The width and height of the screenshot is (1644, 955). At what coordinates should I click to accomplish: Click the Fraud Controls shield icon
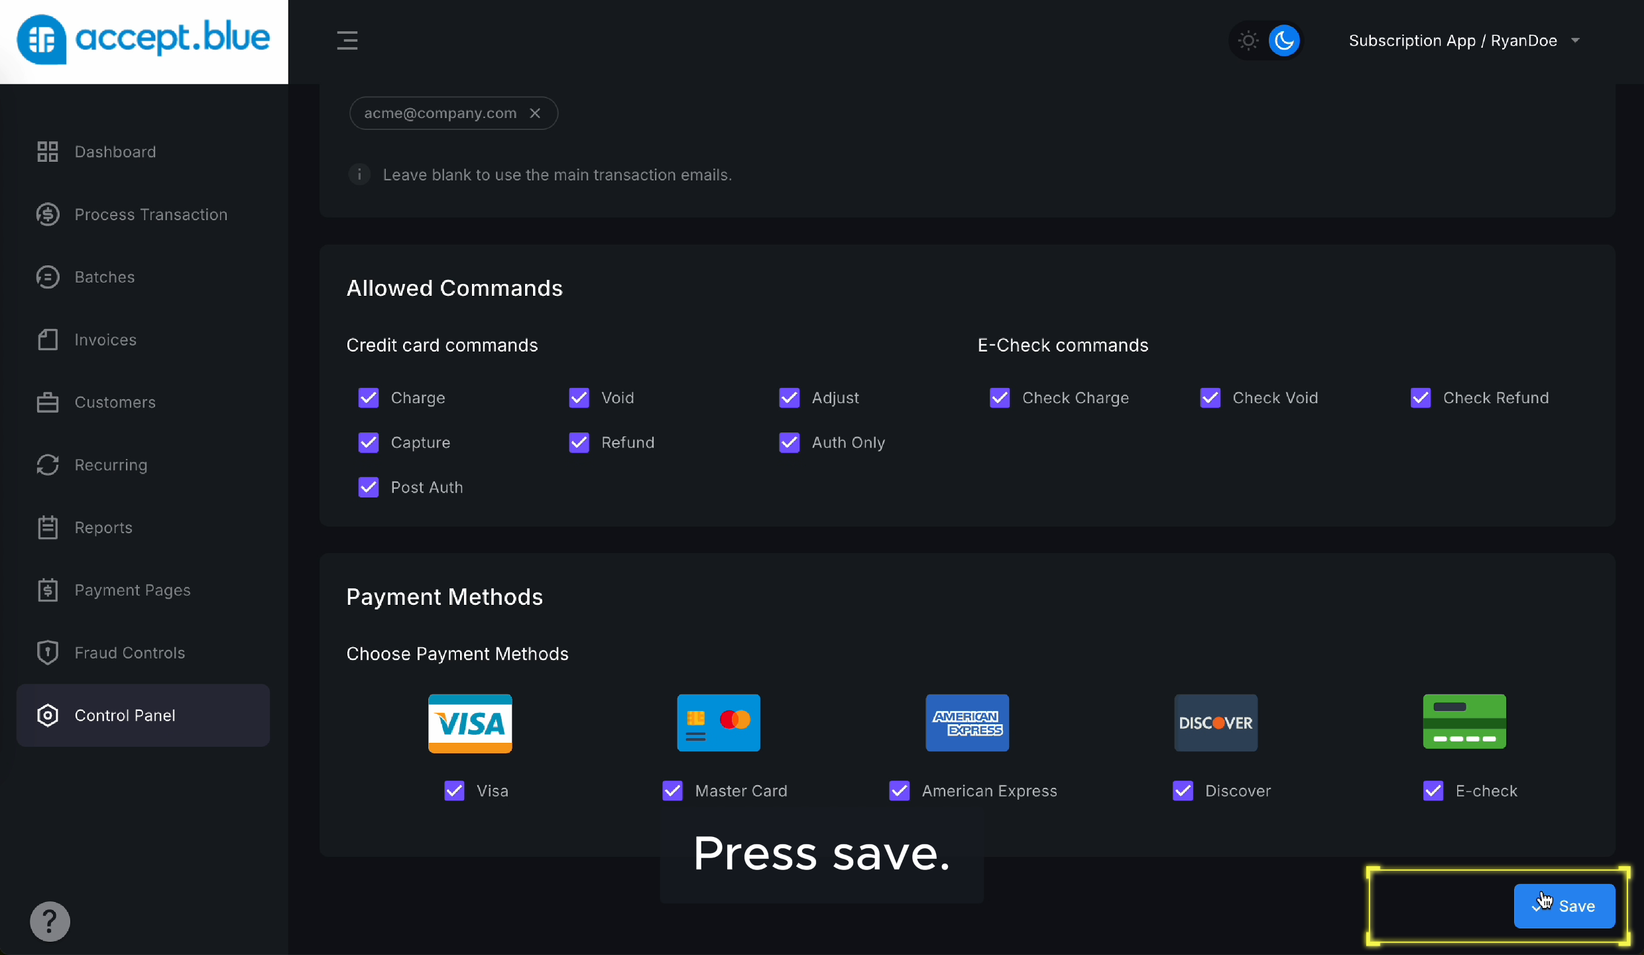click(x=47, y=653)
